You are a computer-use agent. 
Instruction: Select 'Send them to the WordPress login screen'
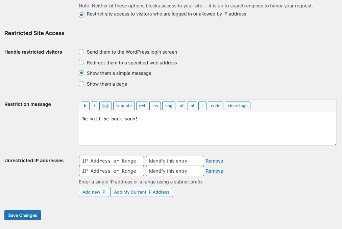81,52
